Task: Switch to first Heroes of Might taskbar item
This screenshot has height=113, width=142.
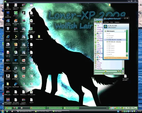Action: point(38,108)
